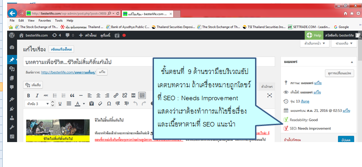
Task: Insert special character (Omega)
Action: pos(109,104)
